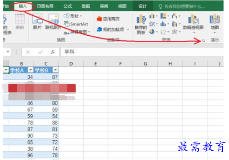The width and height of the screenshot is (229, 160).
Task: Select the cell with value 46
Action: [21, 103]
